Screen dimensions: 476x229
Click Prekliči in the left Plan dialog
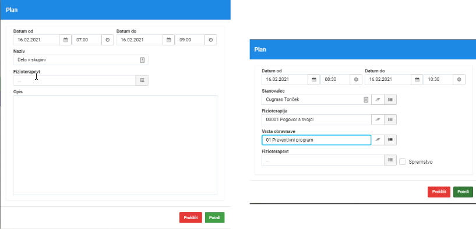click(191, 218)
